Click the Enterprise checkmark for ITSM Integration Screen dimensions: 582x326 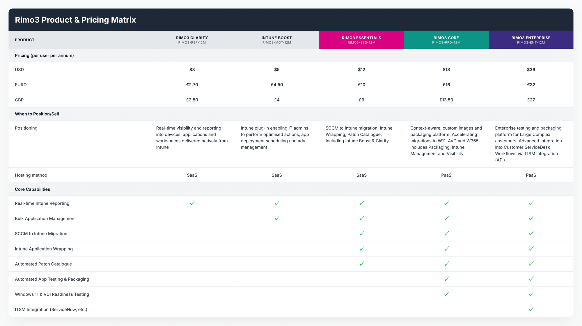[x=531, y=309]
